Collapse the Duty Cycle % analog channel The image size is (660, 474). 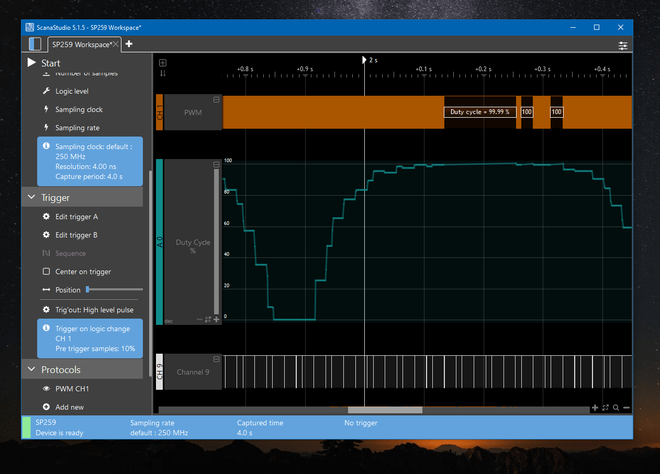click(x=216, y=165)
